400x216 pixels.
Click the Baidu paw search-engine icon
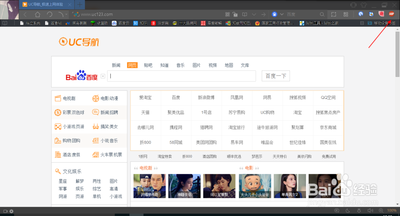coord(274,14)
